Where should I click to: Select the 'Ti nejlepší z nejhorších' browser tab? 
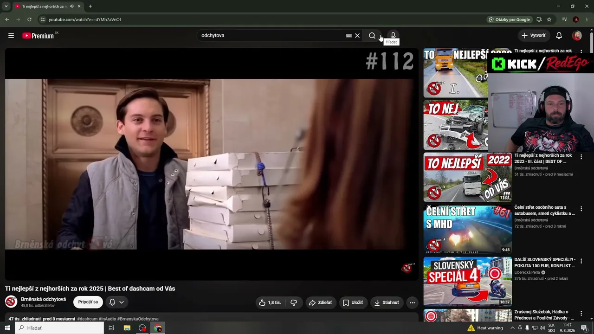point(47,6)
